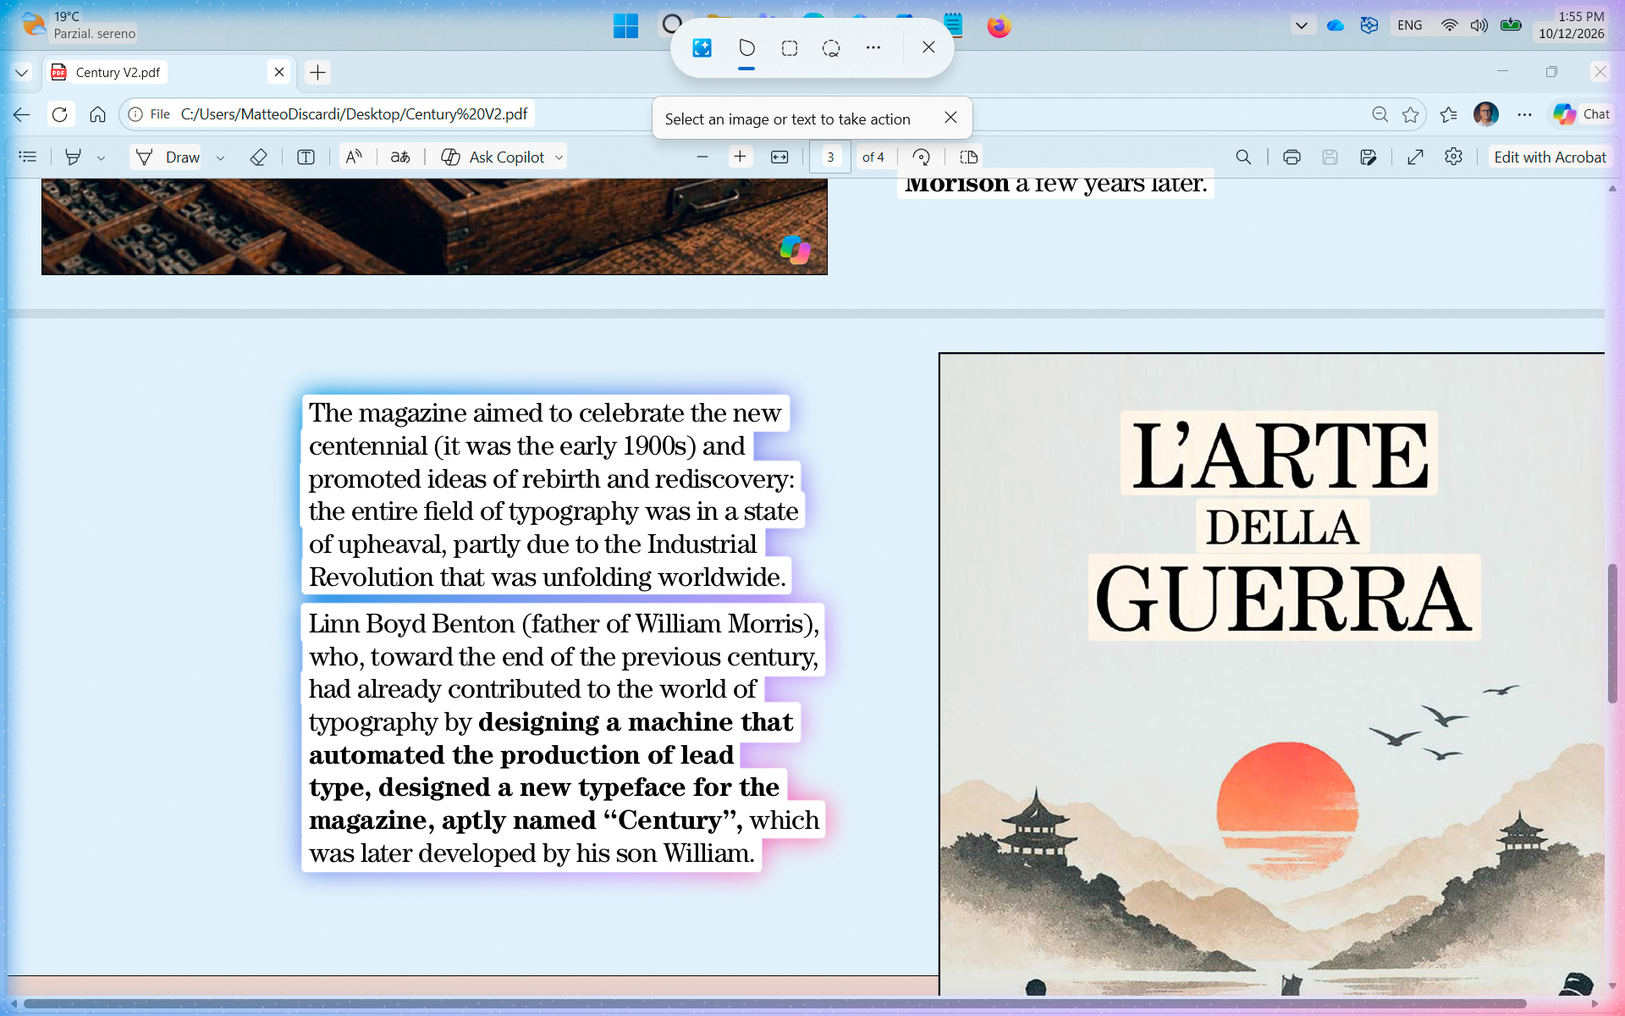This screenshot has width=1625, height=1016.
Task: Select the circle-to-search lasso icon
Action: pyautogui.click(x=831, y=48)
